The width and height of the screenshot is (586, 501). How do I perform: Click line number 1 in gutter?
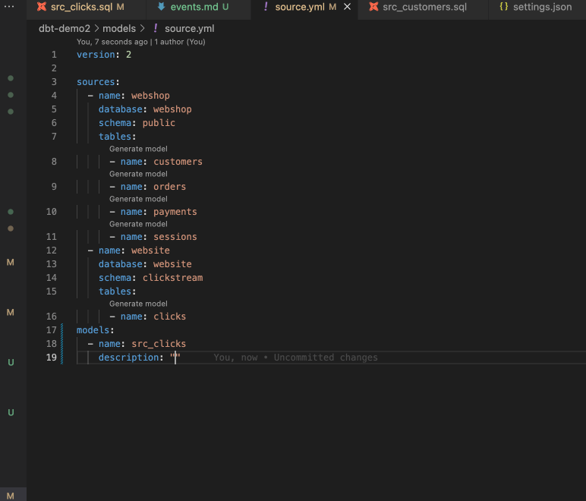click(54, 55)
